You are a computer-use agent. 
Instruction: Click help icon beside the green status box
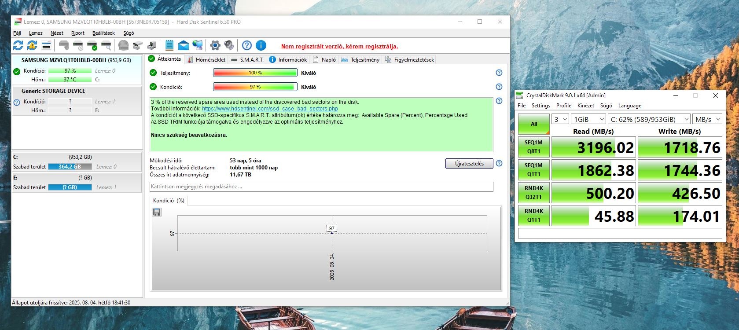tap(499, 101)
